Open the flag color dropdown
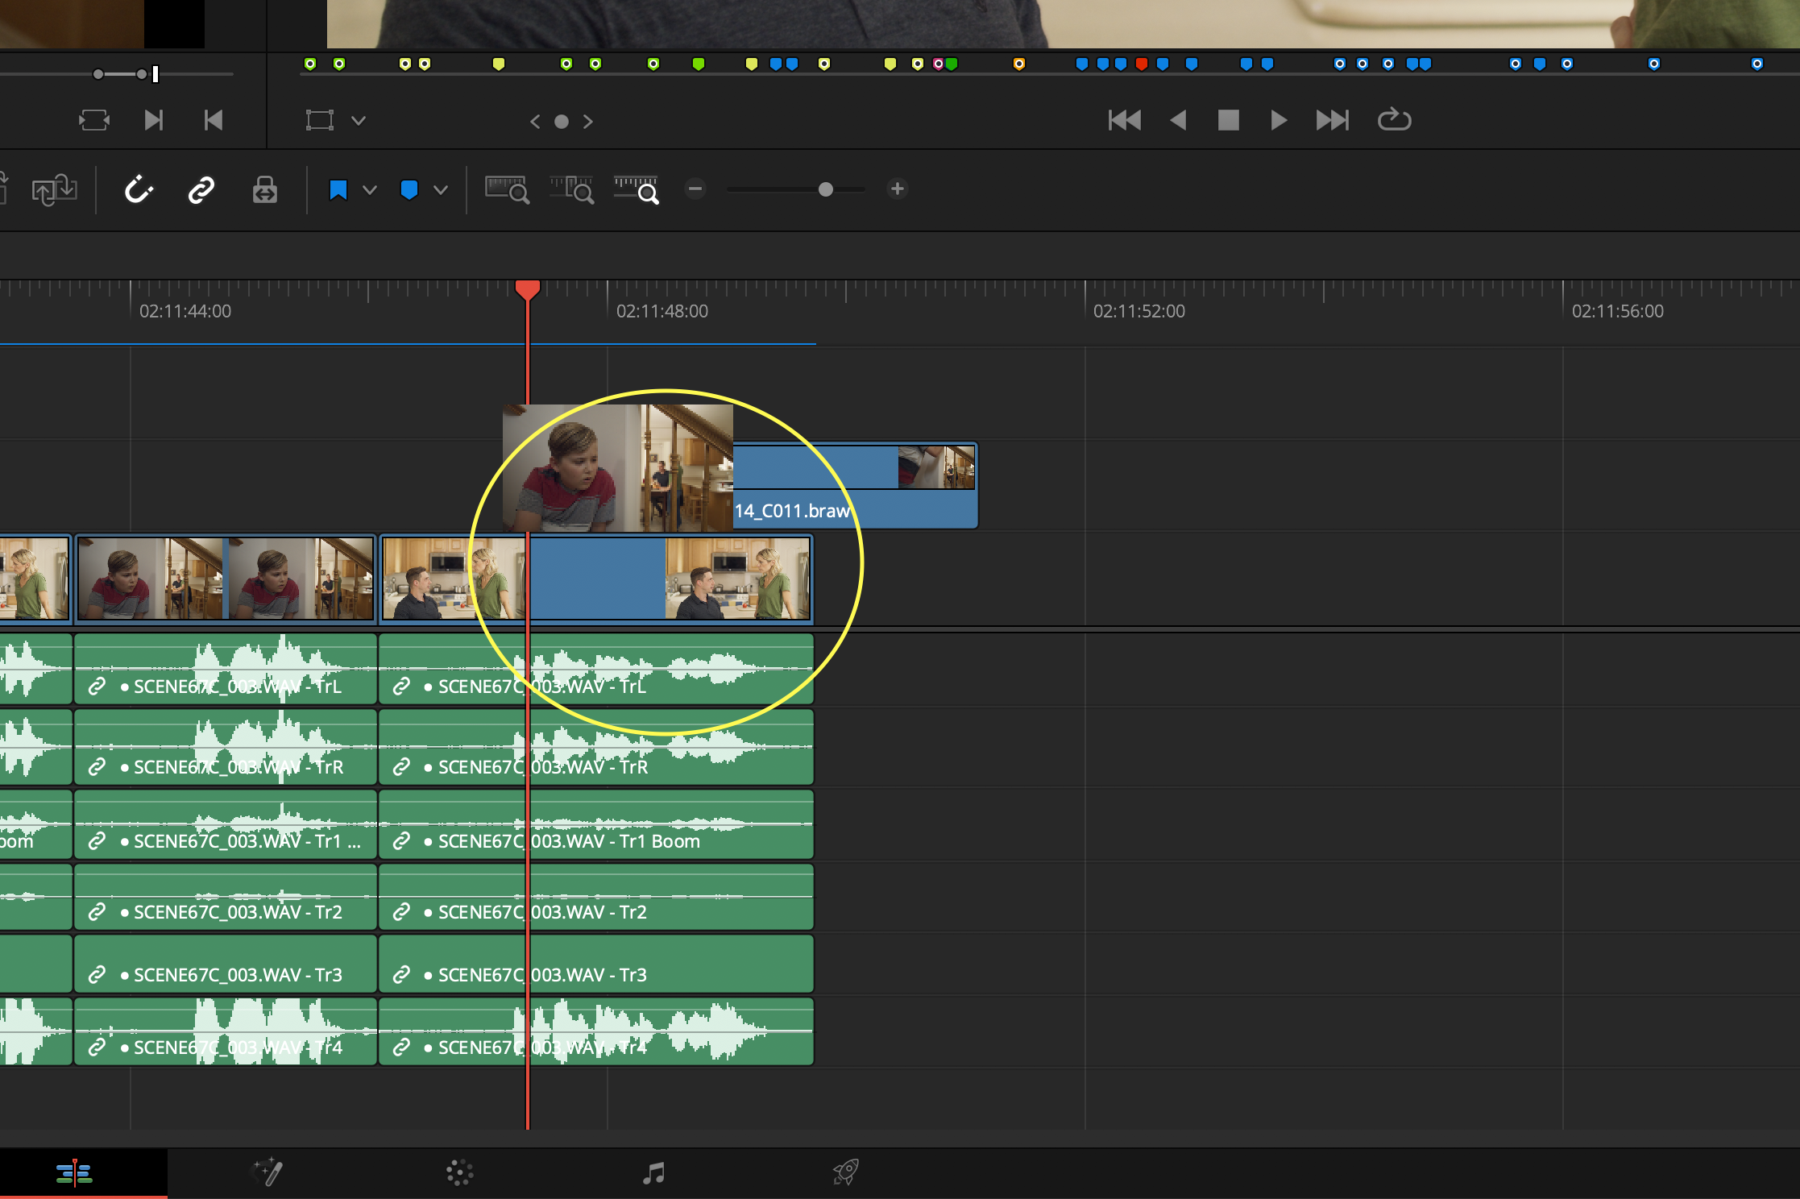 pyautogui.click(x=370, y=190)
